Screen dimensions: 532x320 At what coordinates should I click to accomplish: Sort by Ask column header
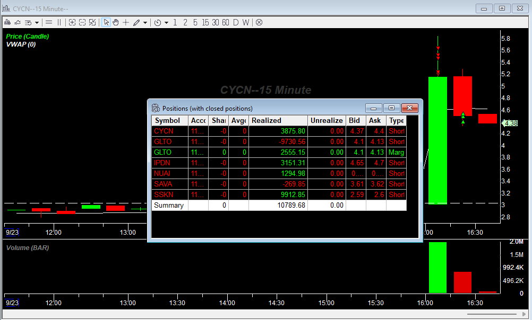point(376,121)
